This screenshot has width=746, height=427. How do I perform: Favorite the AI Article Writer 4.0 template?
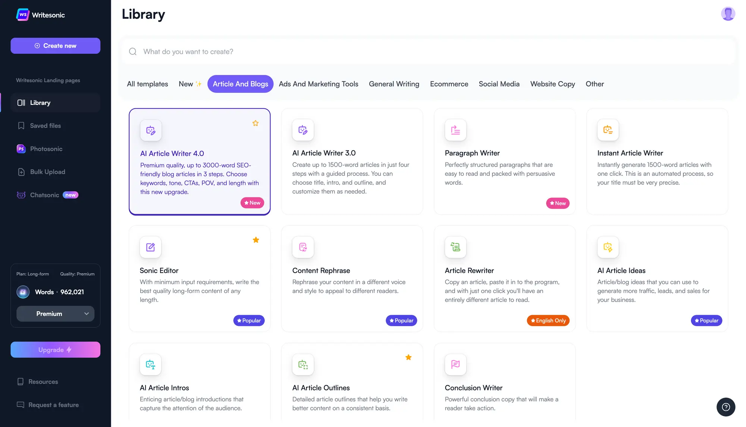tap(256, 123)
